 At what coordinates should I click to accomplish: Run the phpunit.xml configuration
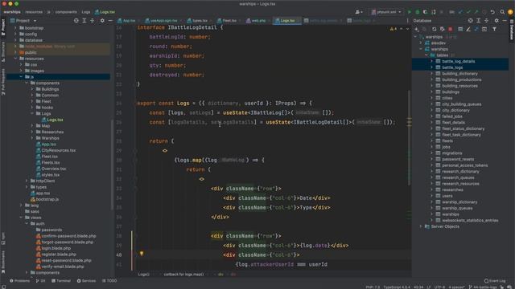[x=410, y=12]
